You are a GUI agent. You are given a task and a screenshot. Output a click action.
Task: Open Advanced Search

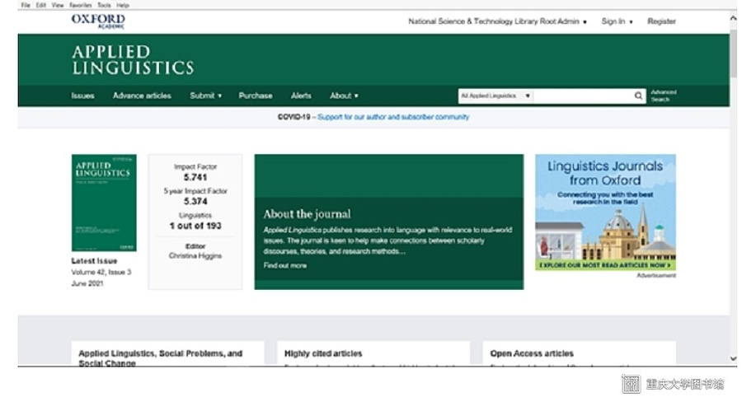click(664, 96)
